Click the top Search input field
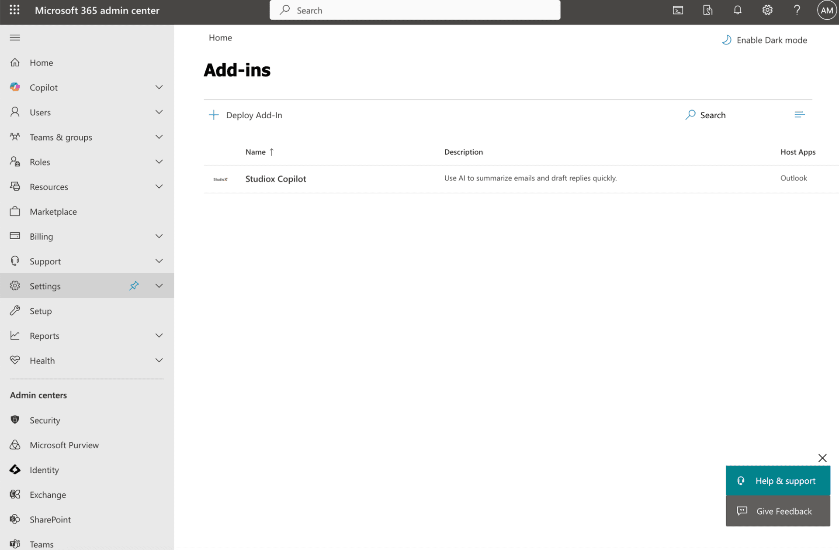Image resolution: width=839 pixels, height=550 pixels. click(415, 10)
